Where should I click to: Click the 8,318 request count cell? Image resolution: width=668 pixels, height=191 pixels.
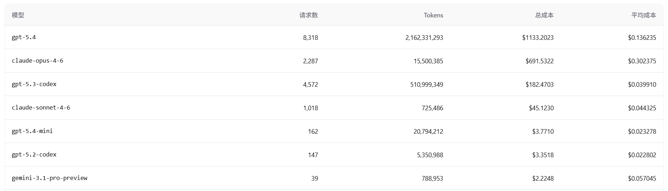click(310, 38)
